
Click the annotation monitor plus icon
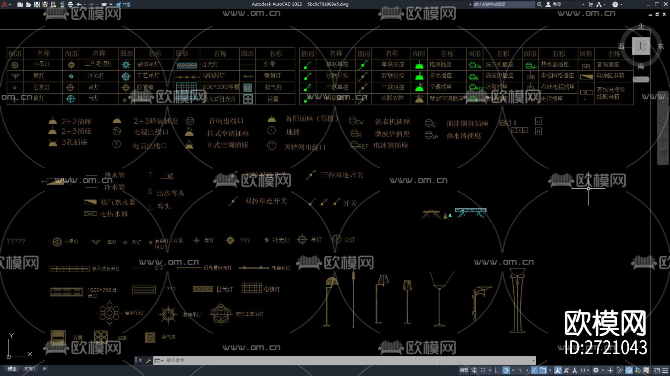pos(610,370)
